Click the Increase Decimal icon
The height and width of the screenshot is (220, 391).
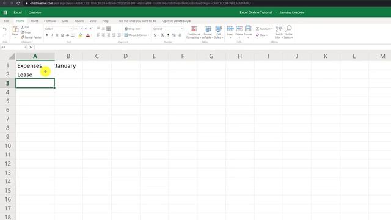pyautogui.click(x=174, y=35)
